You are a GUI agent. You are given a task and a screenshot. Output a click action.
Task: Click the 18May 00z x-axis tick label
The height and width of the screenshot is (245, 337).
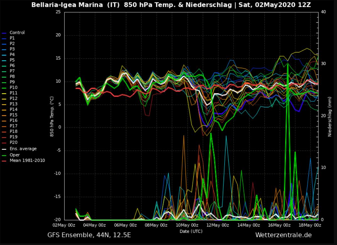[310, 225]
